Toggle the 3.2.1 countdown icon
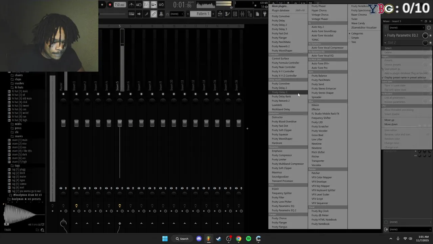The width and height of the screenshot is (433, 244). 146,5
